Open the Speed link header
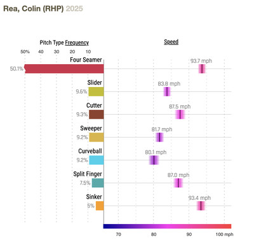The width and height of the screenshot is (254, 243). 171,42
